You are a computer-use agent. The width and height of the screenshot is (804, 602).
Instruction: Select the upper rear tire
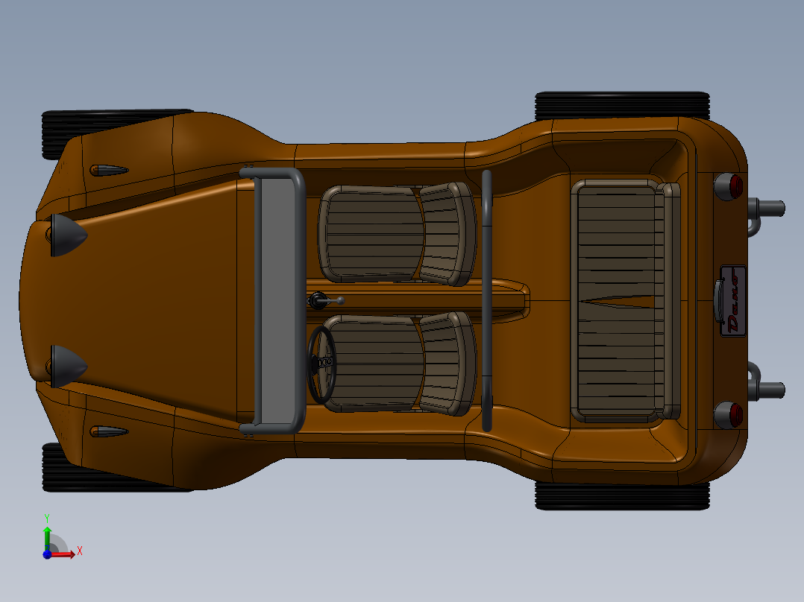pos(622,106)
